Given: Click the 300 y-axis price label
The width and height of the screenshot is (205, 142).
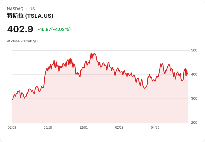Looking at the screenshot, I should point(194,99).
